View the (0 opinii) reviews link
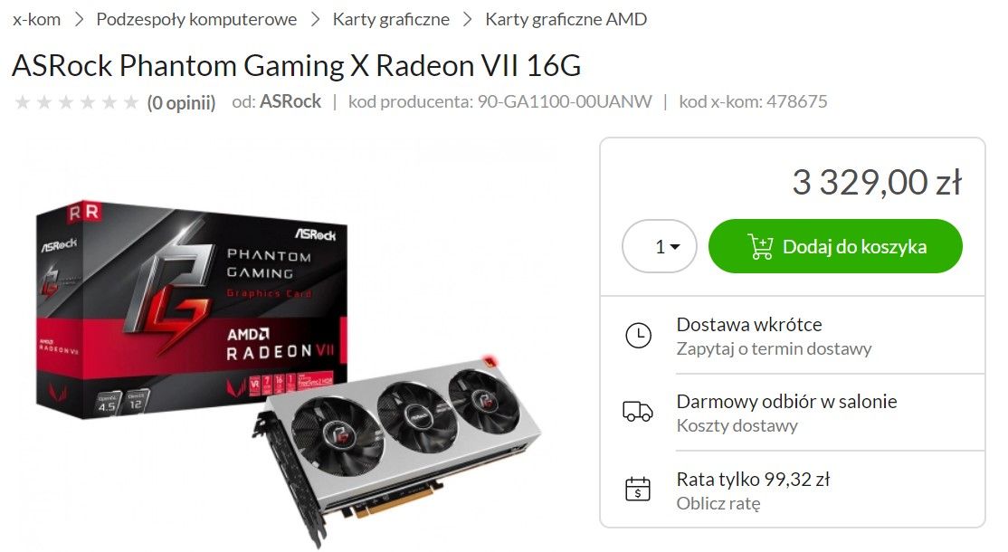Image resolution: width=1008 pixels, height=552 pixels. coord(181,102)
